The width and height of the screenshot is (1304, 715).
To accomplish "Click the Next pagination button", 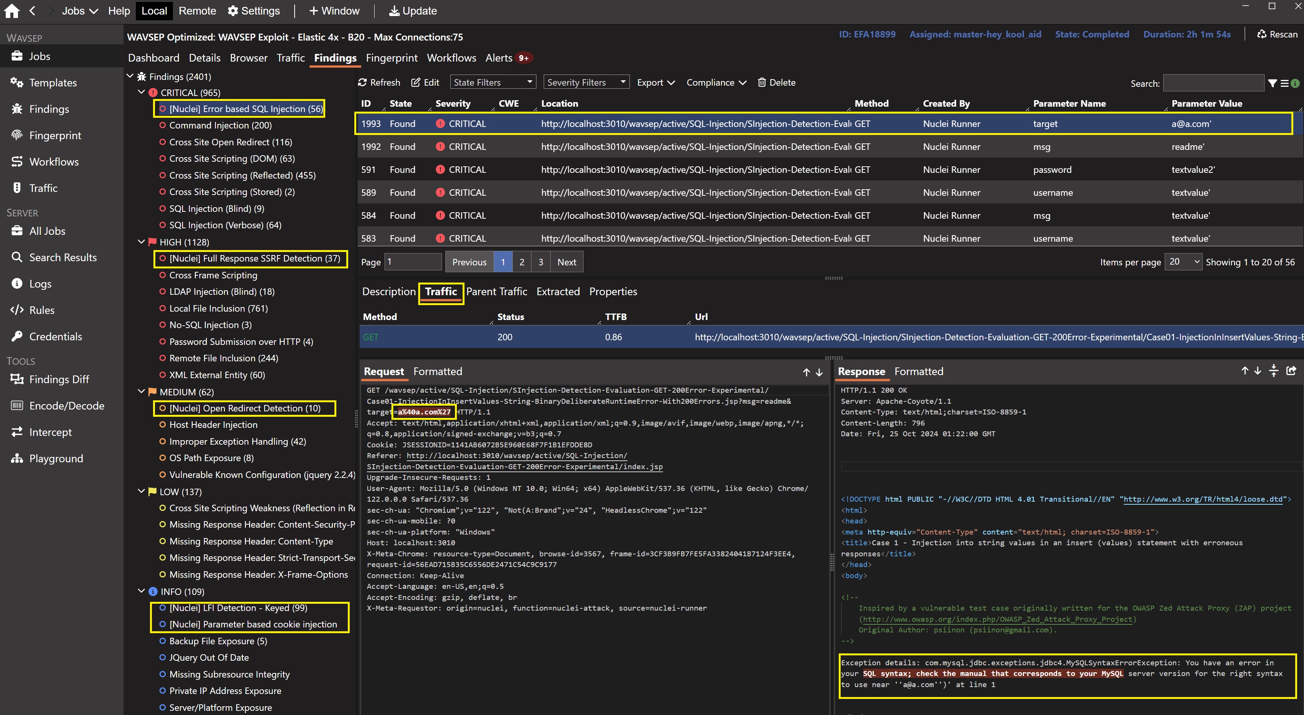I will click(566, 262).
